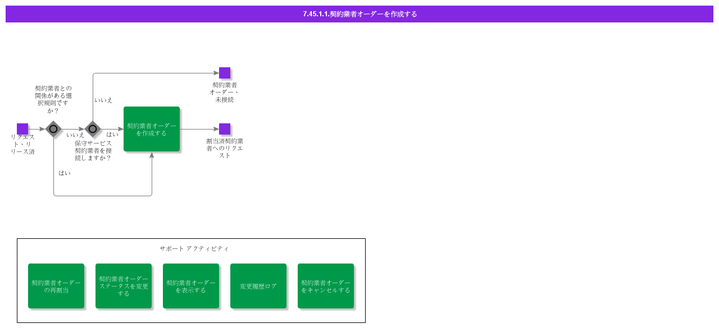Click the purple end event square above 契約業者オーダー、未接続

tap(225, 73)
